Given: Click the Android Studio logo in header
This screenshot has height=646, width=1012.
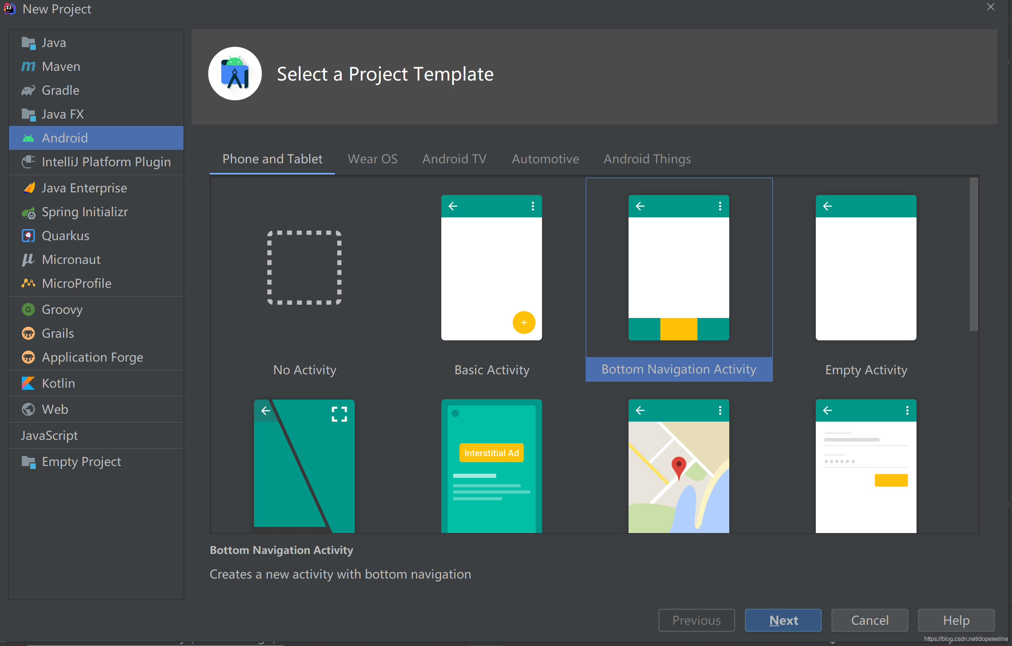Looking at the screenshot, I should click(235, 73).
